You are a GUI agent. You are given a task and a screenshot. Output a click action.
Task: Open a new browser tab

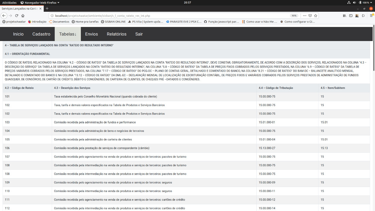coord(47,8)
